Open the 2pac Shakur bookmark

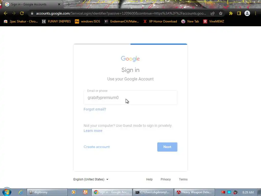21,21
